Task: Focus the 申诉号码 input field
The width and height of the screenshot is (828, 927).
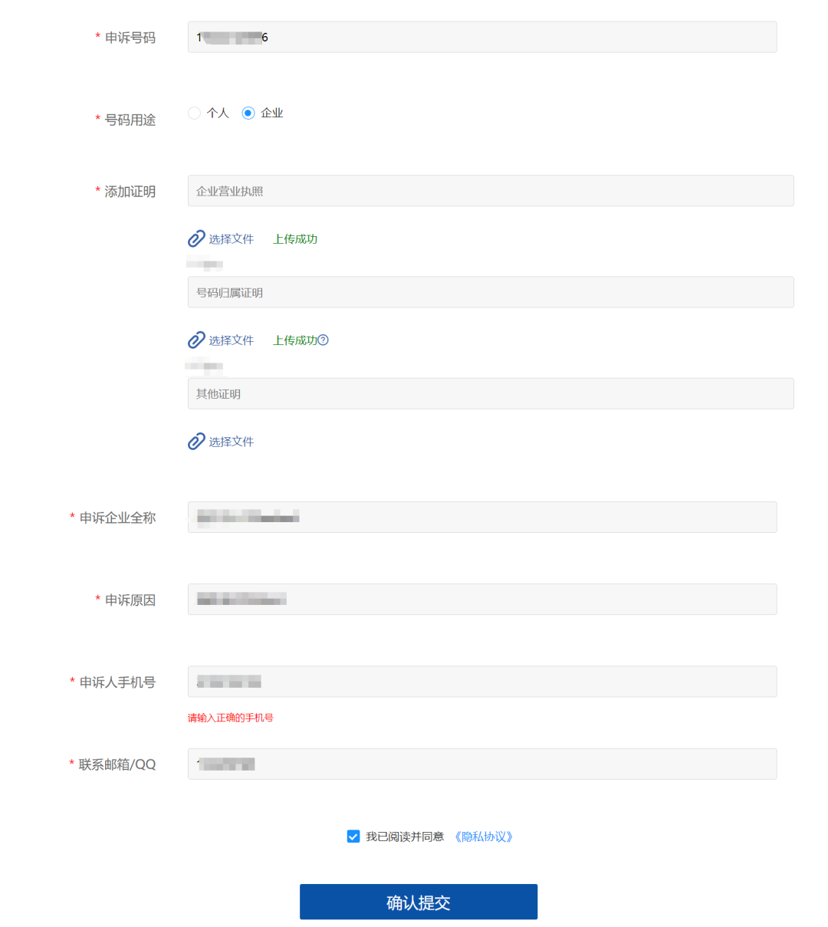Action: (x=482, y=37)
